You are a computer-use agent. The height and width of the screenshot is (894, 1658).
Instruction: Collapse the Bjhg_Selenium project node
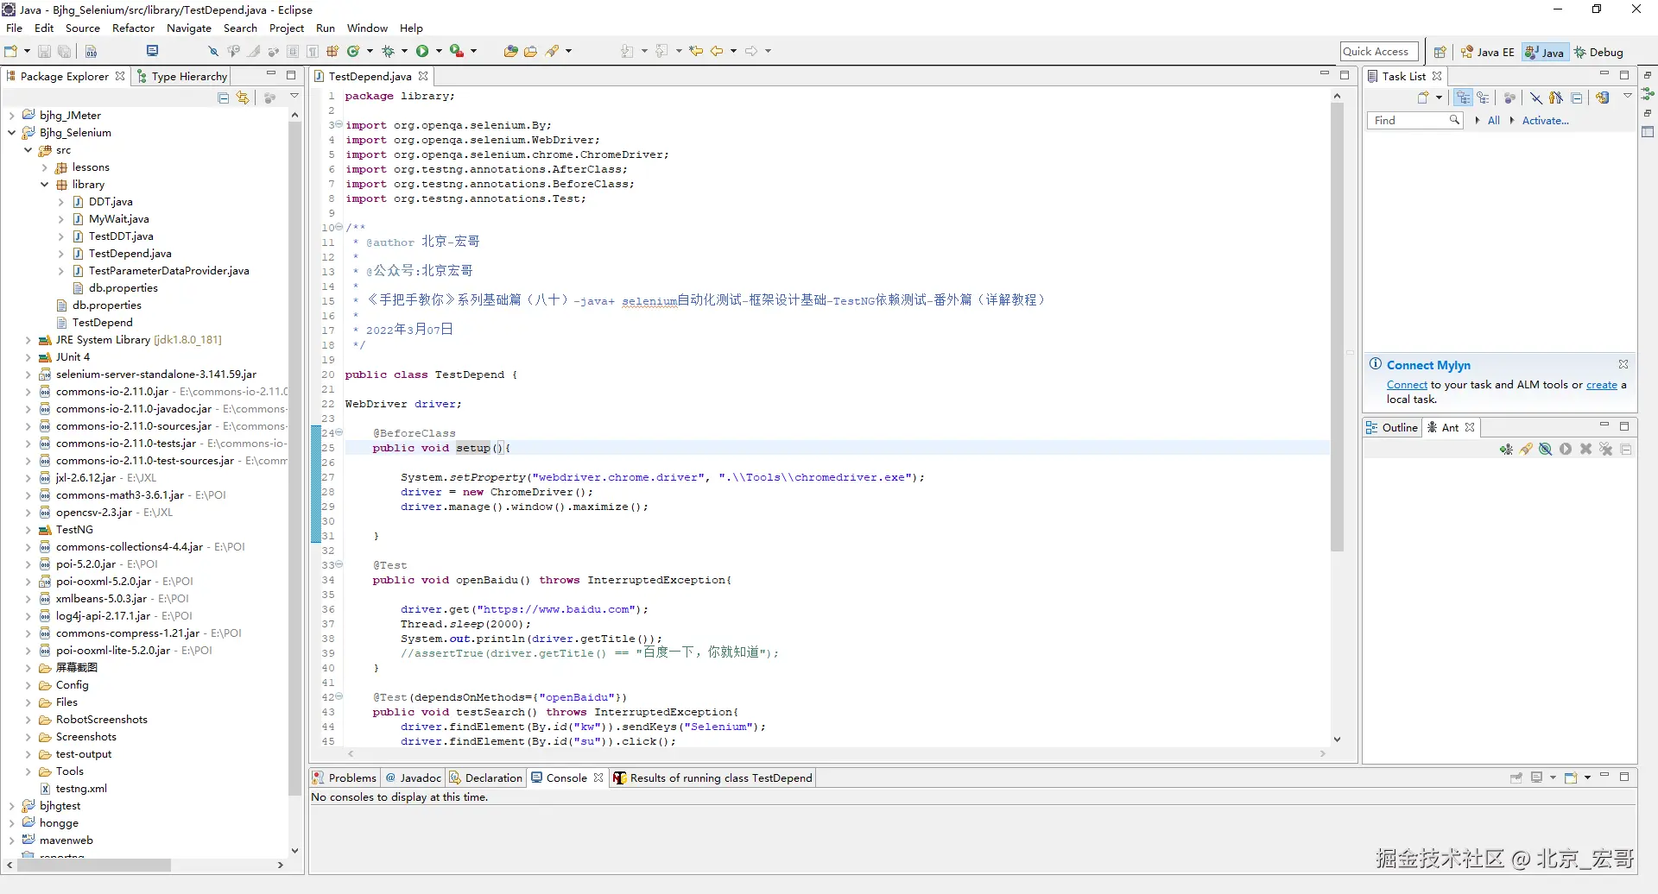(11, 133)
